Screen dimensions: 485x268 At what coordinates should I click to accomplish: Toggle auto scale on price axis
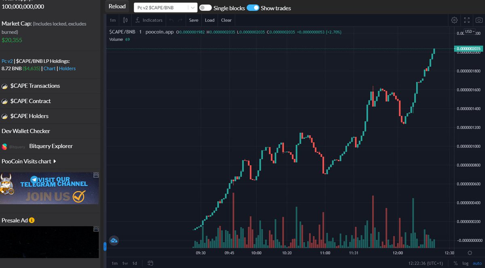pyautogui.click(x=477, y=263)
